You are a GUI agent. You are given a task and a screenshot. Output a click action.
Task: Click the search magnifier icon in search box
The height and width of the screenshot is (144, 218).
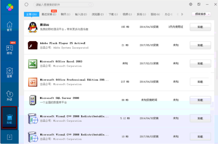90,5
